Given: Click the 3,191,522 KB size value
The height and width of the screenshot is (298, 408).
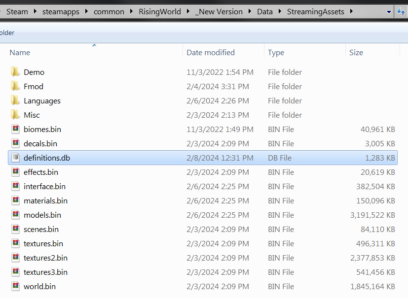Looking at the screenshot, I should click(372, 215).
